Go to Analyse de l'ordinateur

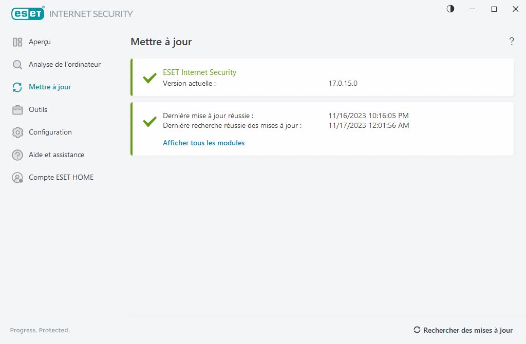65,65
